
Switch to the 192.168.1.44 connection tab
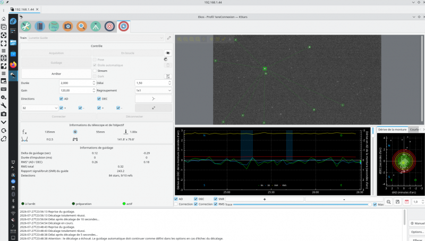[24, 9]
